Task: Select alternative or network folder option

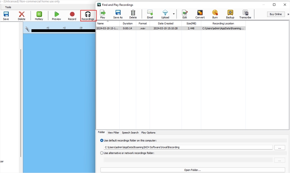Action: [x=102, y=153]
